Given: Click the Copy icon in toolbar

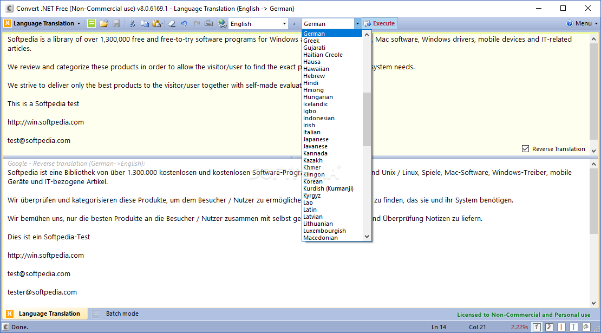Looking at the screenshot, I should pyautogui.click(x=145, y=23).
